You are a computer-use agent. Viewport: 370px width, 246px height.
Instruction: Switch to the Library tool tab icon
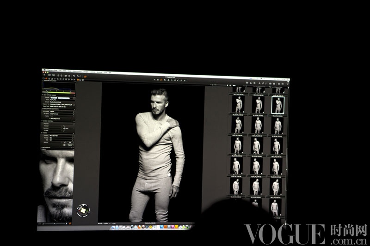coord(43,78)
